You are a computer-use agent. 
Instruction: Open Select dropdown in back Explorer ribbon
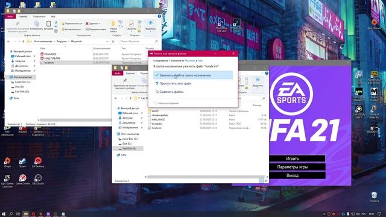(x=150, y=25)
